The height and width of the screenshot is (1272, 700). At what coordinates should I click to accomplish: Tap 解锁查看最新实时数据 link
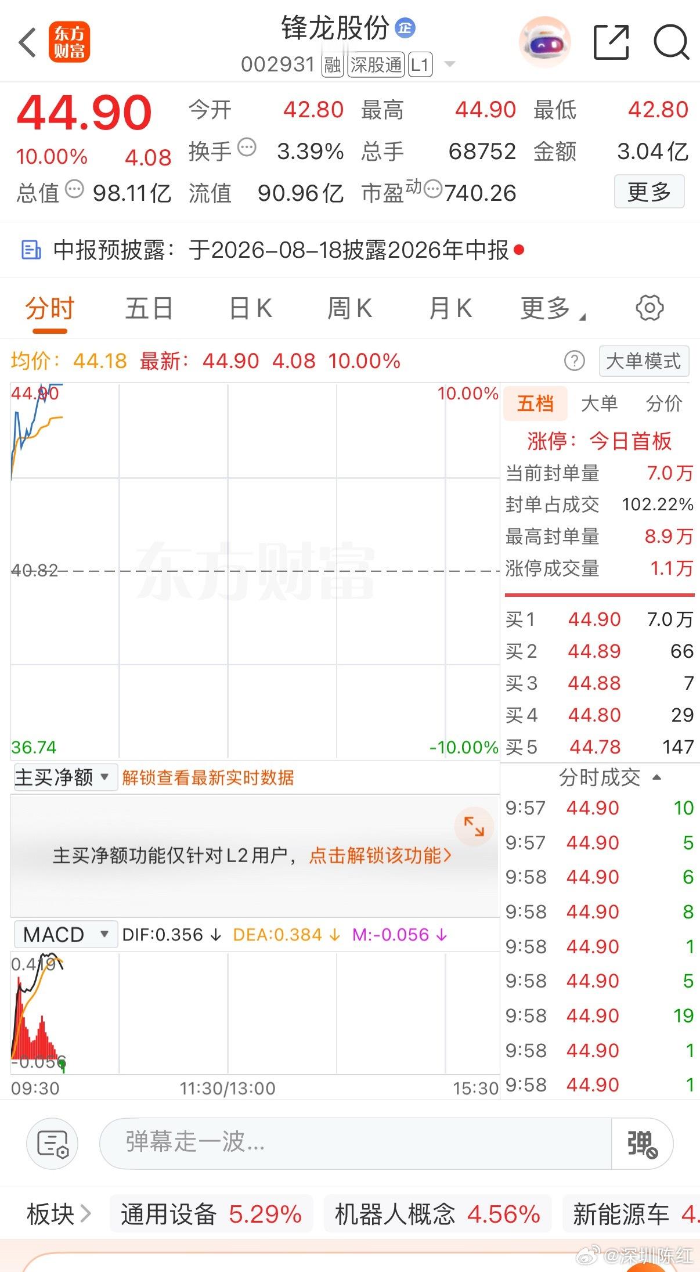208,778
